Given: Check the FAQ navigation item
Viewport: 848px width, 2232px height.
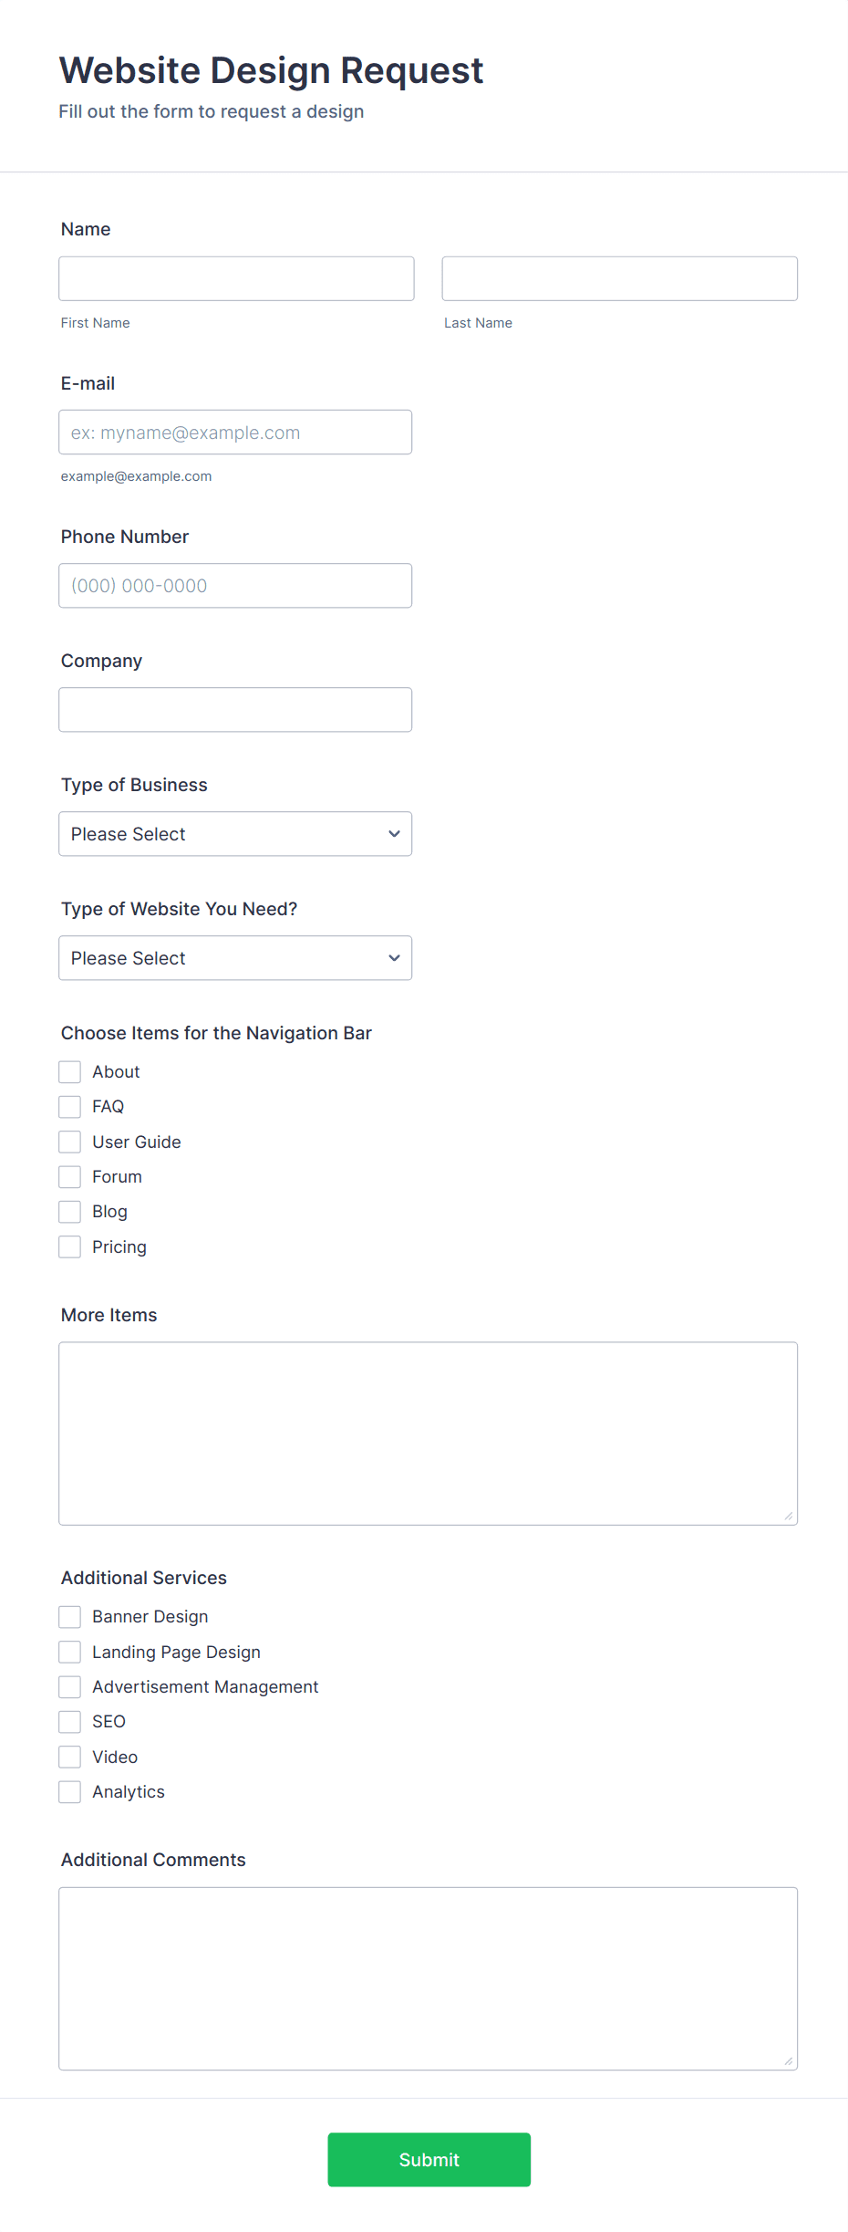Looking at the screenshot, I should pyautogui.click(x=69, y=1106).
